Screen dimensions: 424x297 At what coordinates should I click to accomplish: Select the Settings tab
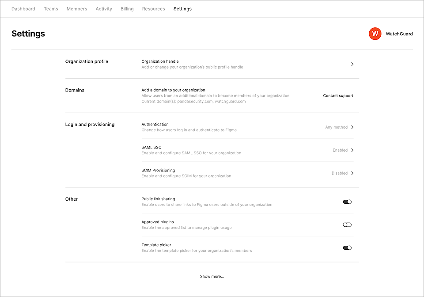182,8
